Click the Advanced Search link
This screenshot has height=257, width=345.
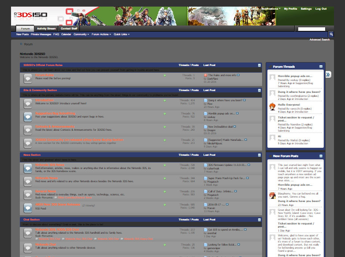point(319,40)
